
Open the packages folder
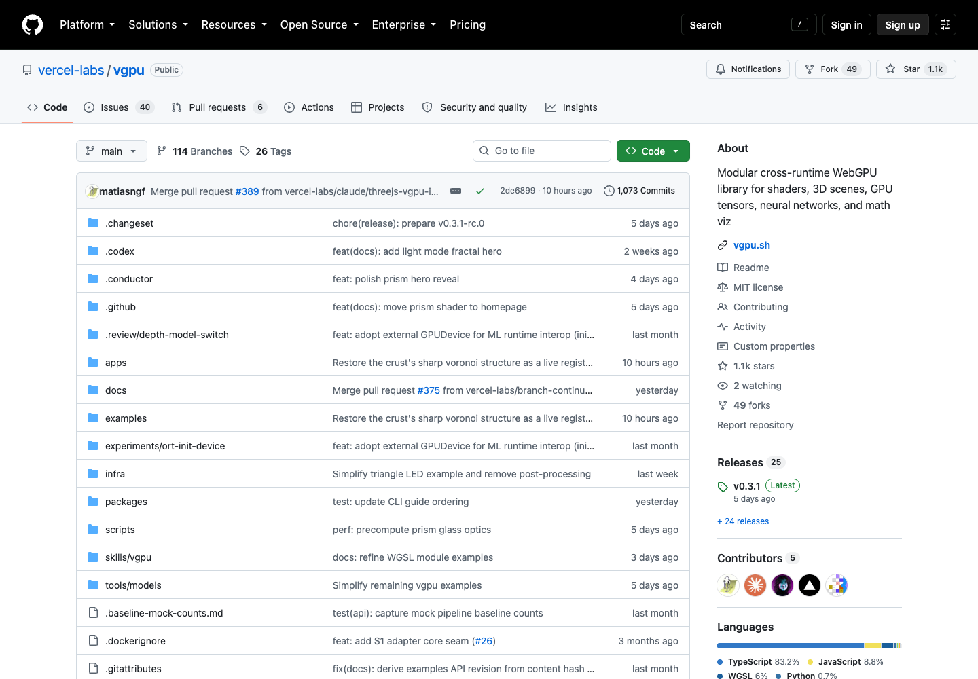[x=126, y=502]
